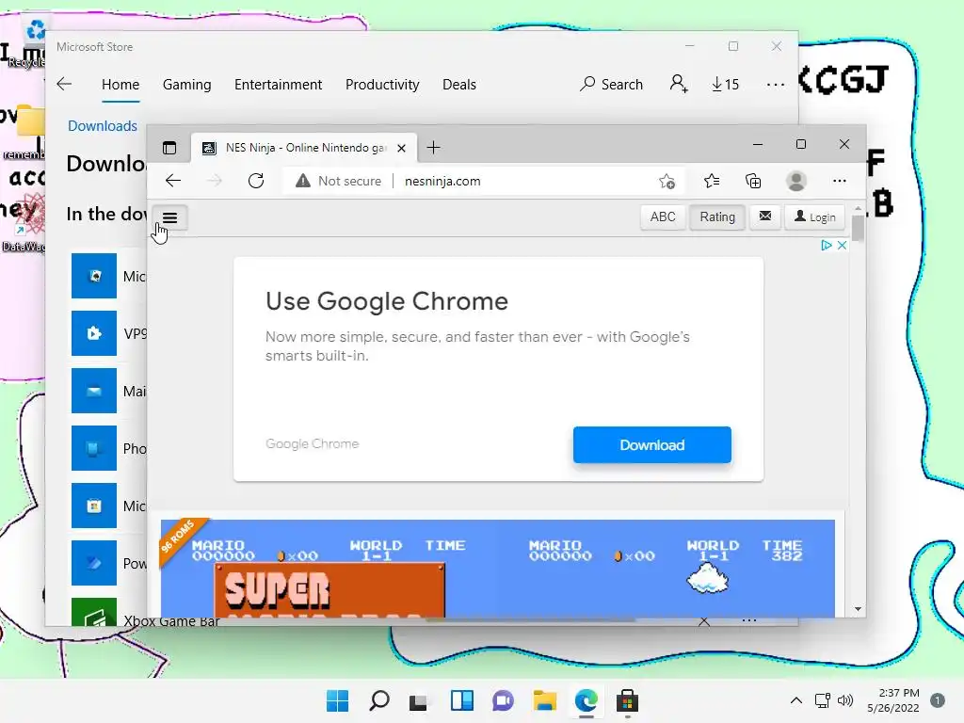964x723 pixels.
Task: Click the volume speaker tray icon
Action: coord(846,700)
